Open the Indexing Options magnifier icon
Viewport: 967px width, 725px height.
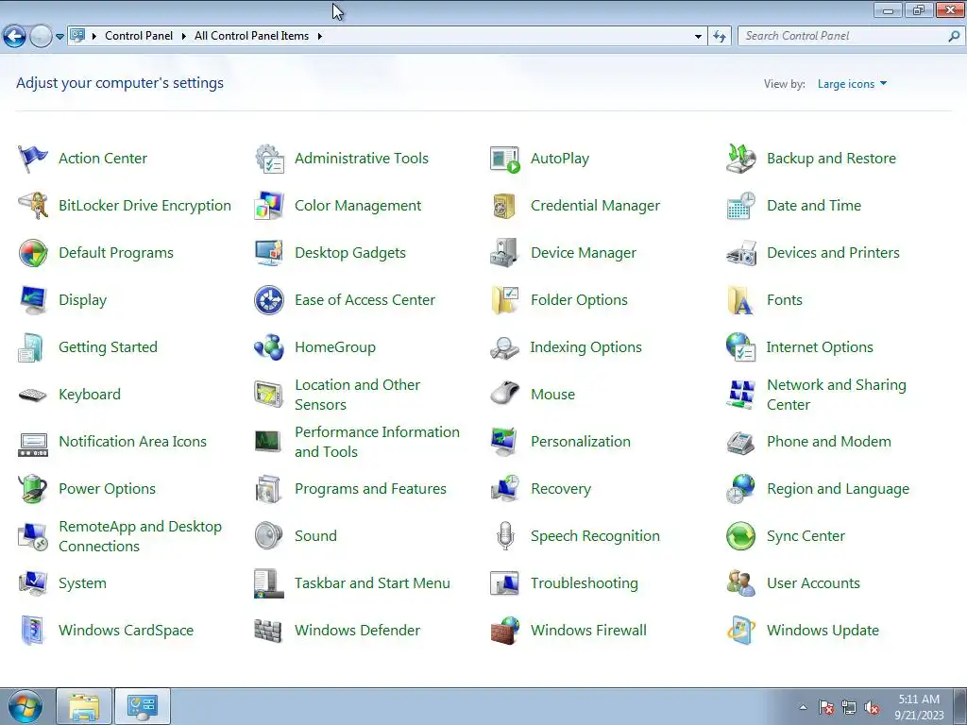(505, 347)
